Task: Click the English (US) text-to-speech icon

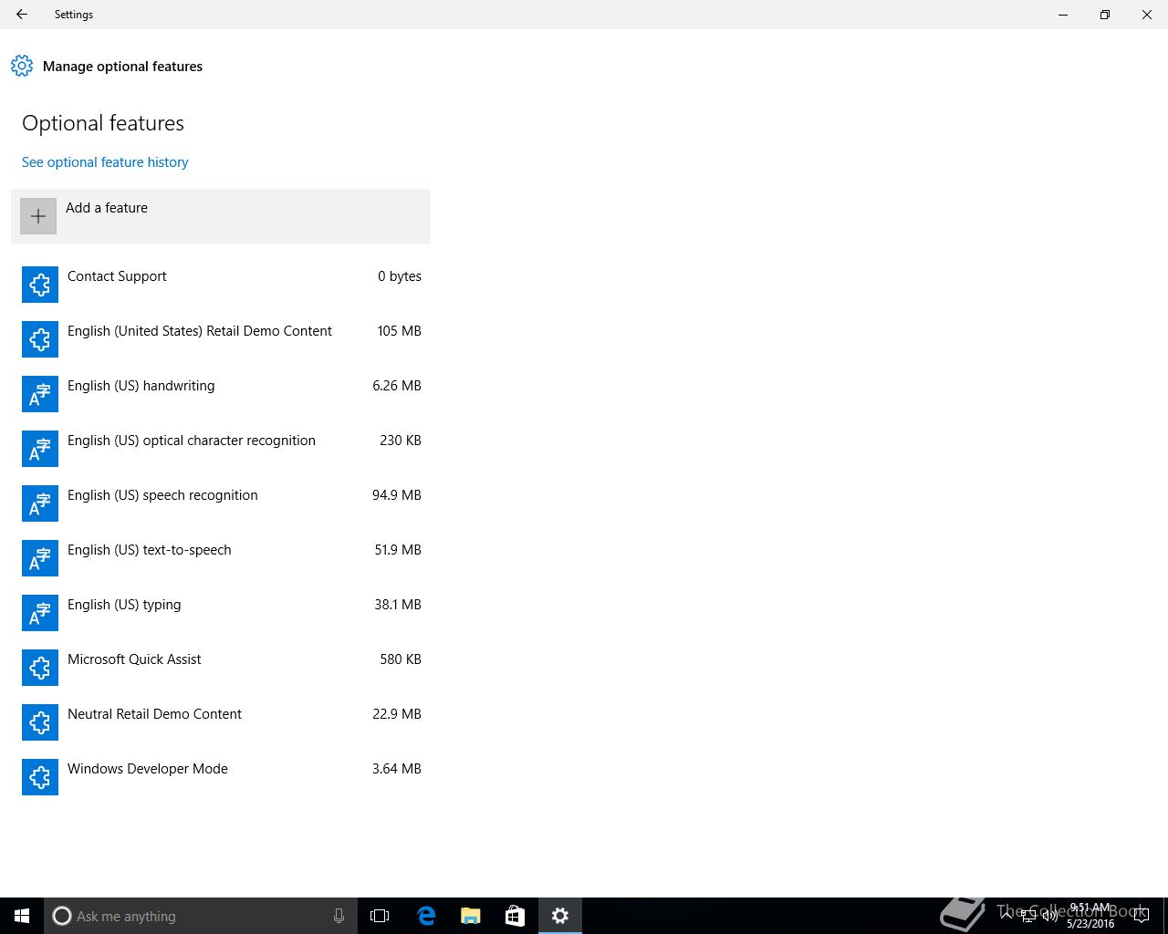Action: (x=40, y=558)
